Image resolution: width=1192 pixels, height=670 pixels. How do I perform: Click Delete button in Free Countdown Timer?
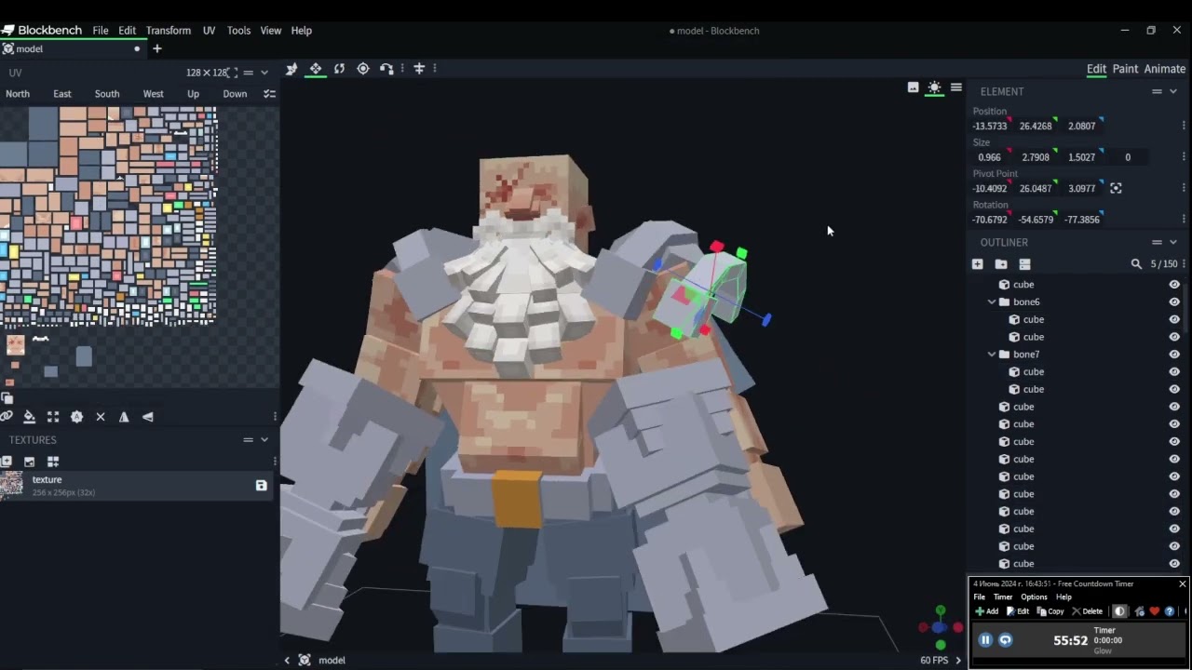1087,611
